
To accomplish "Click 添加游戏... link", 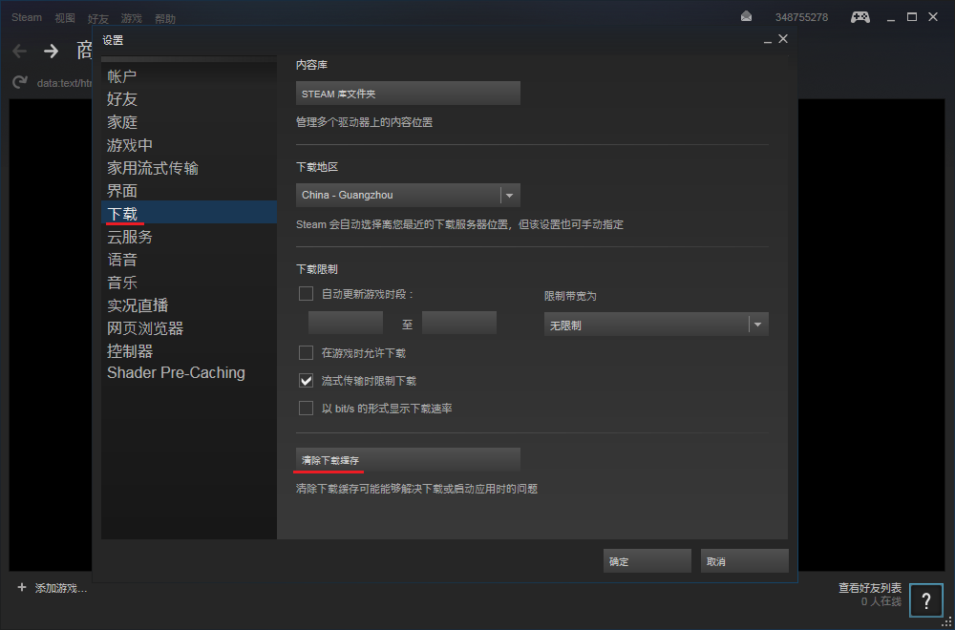I will point(61,589).
